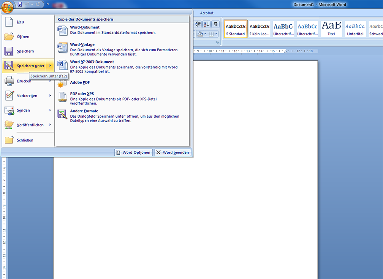Select Neu in the Office menu
This screenshot has height=279, width=383.
click(28, 22)
